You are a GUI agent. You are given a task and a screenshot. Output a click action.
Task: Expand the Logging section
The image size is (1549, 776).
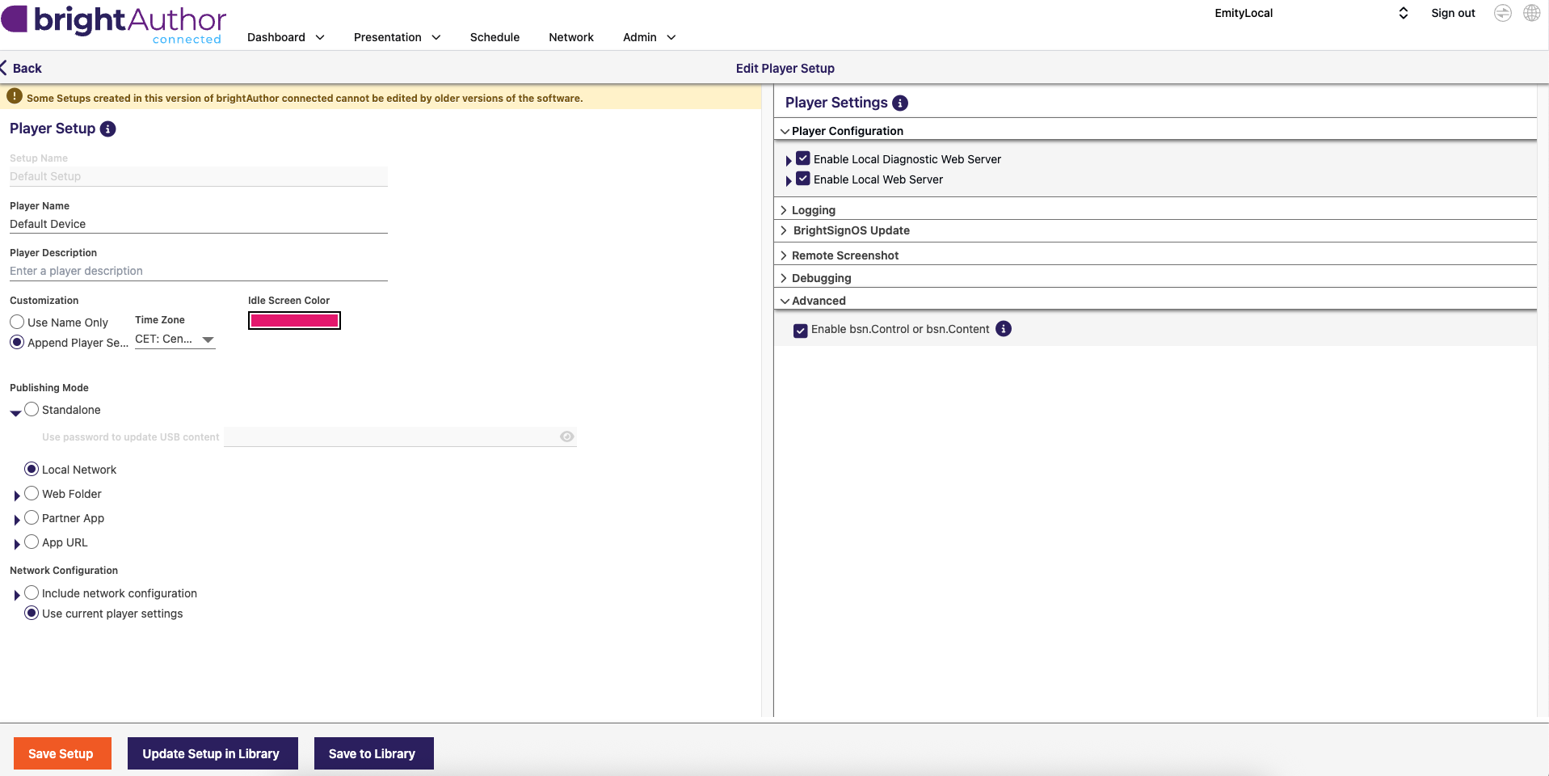(x=812, y=210)
